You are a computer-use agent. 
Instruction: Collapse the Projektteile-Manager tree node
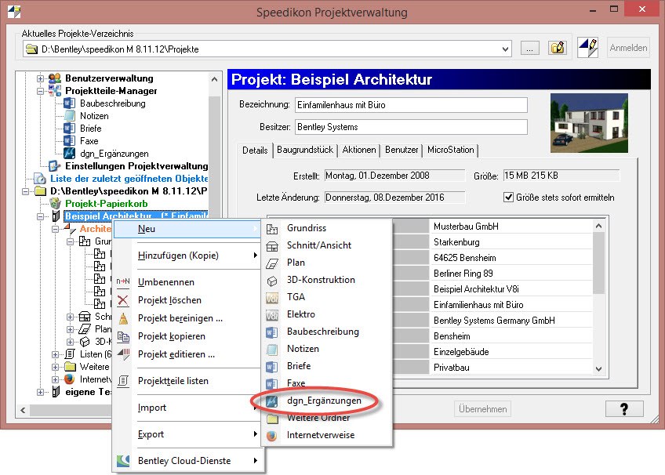click(x=40, y=91)
